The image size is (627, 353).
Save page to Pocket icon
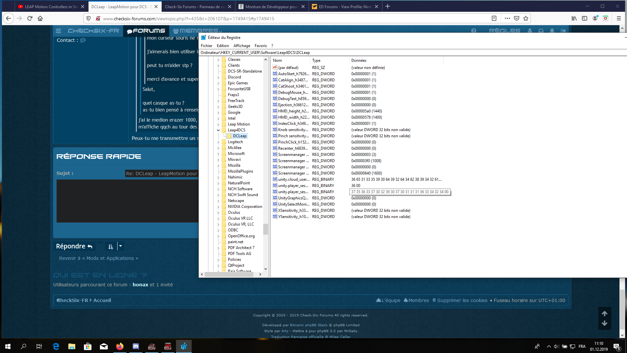517,19
